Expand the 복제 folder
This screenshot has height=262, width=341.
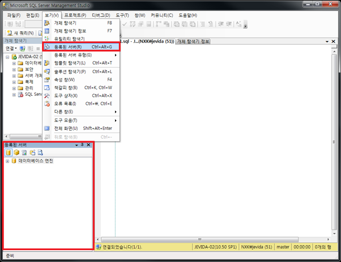[x=14, y=82]
